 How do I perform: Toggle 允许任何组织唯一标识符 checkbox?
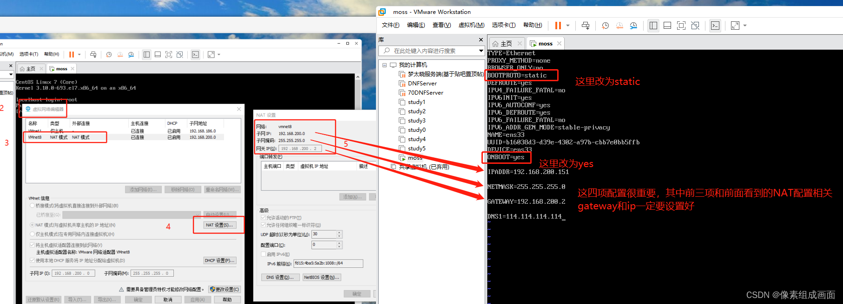coord(263,225)
